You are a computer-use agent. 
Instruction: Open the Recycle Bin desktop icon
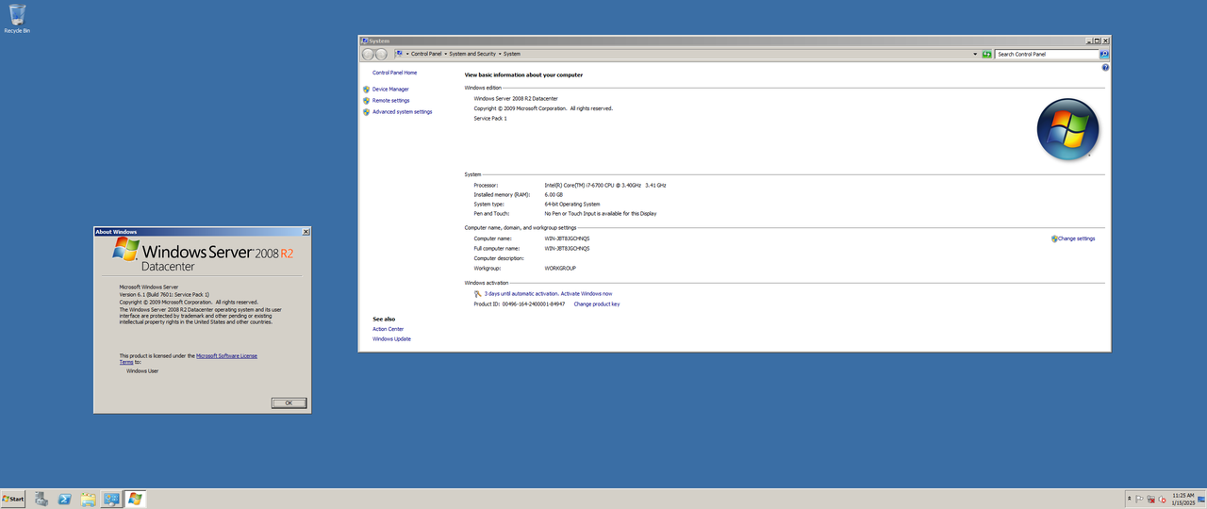pyautogui.click(x=17, y=18)
